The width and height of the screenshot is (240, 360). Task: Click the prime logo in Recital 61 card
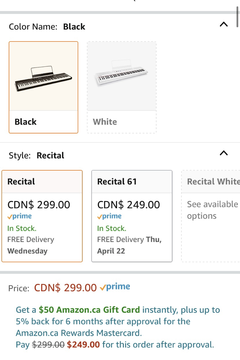(110, 216)
